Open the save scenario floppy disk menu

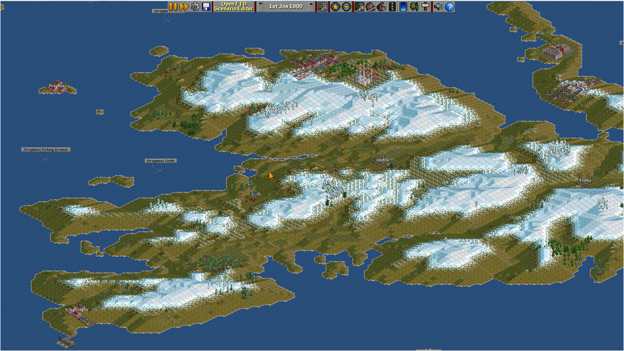[x=206, y=6]
